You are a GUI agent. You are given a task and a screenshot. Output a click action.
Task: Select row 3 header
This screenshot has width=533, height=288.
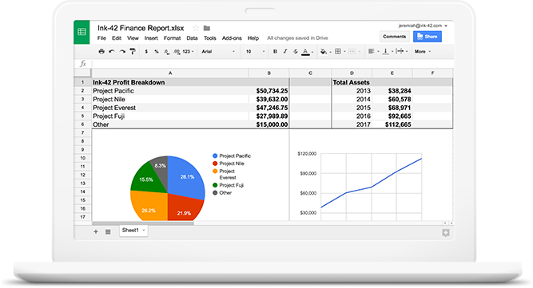click(x=82, y=99)
